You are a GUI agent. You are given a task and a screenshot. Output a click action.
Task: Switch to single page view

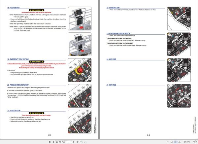pos(168,142)
